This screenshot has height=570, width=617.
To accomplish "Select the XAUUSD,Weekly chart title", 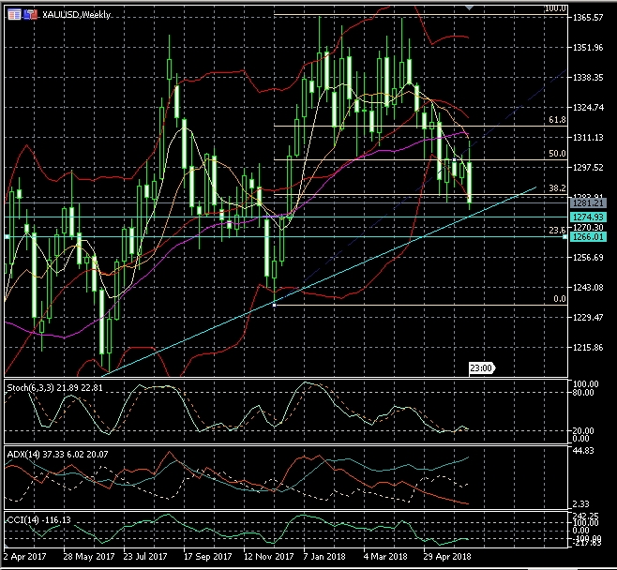I will 74,16.
